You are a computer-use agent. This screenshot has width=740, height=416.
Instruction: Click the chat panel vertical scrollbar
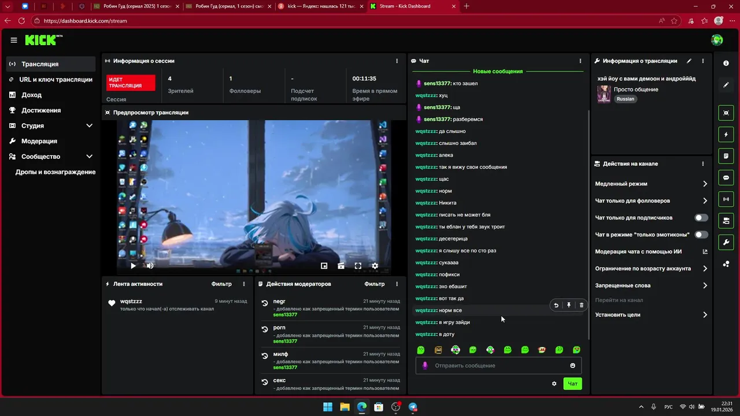587,224
